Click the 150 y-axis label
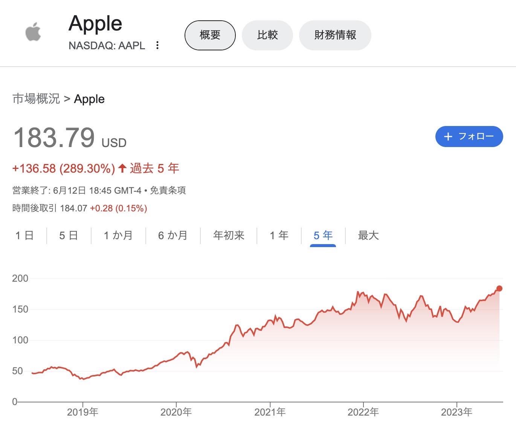516x428 pixels. pyautogui.click(x=20, y=309)
